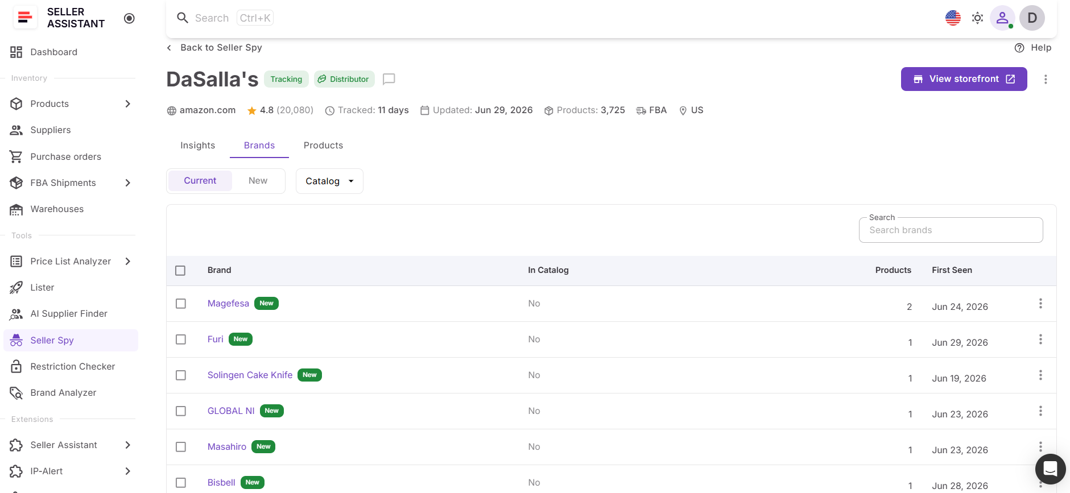
Task: Sort by the Products column header
Action: coord(893,270)
